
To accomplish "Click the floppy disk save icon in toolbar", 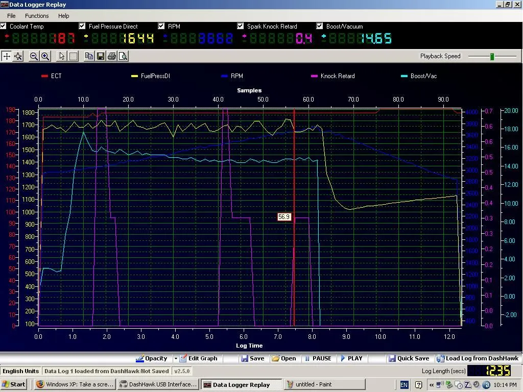I will 101,56.
